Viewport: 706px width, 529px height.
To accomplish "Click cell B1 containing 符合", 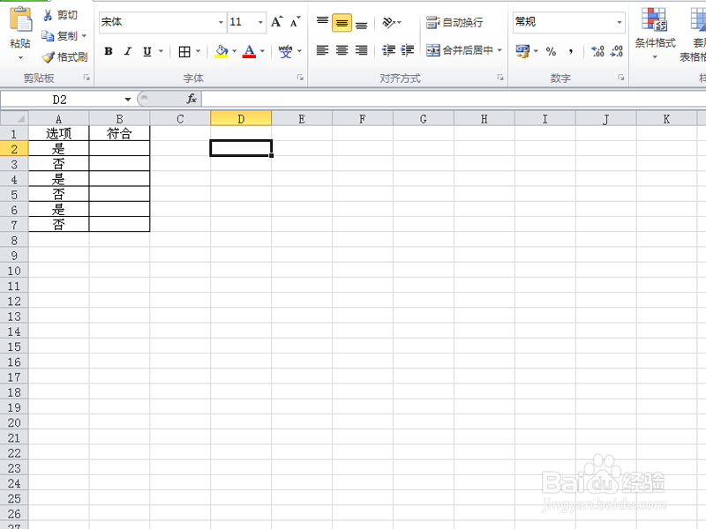I will click(119, 133).
